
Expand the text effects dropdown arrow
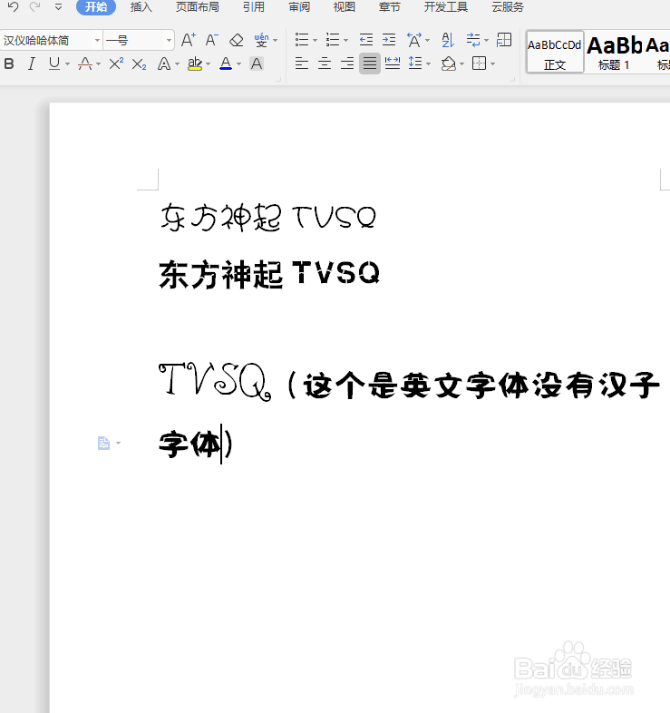[x=178, y=64]
